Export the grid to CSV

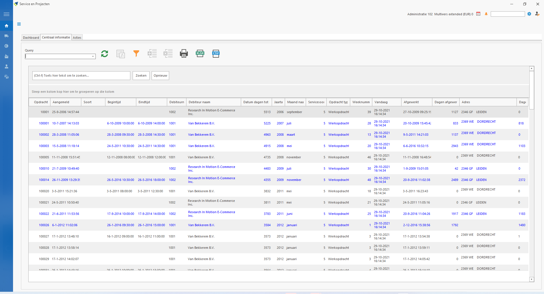click(216, 53)
